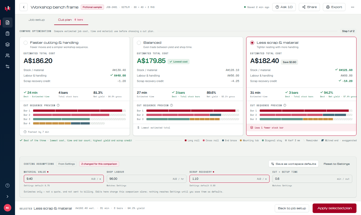Click the Fictional sample tag

coord(92,7)
